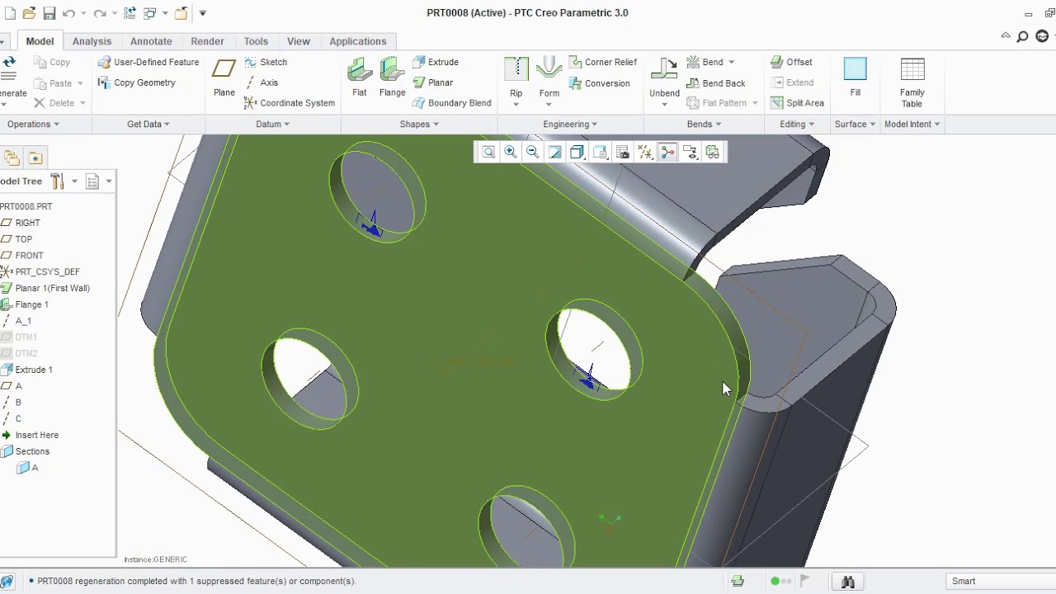Toggle datum display filters
Screen dimensions: 1056x594
point(645,152)
